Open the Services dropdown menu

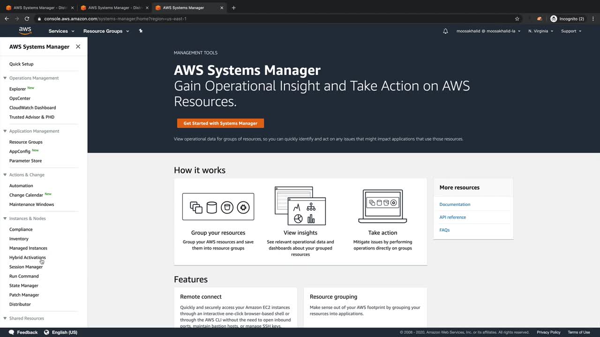click(x=61, y=31)
